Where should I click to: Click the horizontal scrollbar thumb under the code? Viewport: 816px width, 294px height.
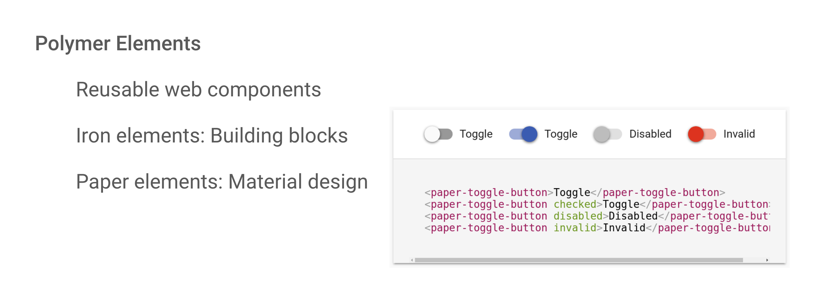point(578,260)
